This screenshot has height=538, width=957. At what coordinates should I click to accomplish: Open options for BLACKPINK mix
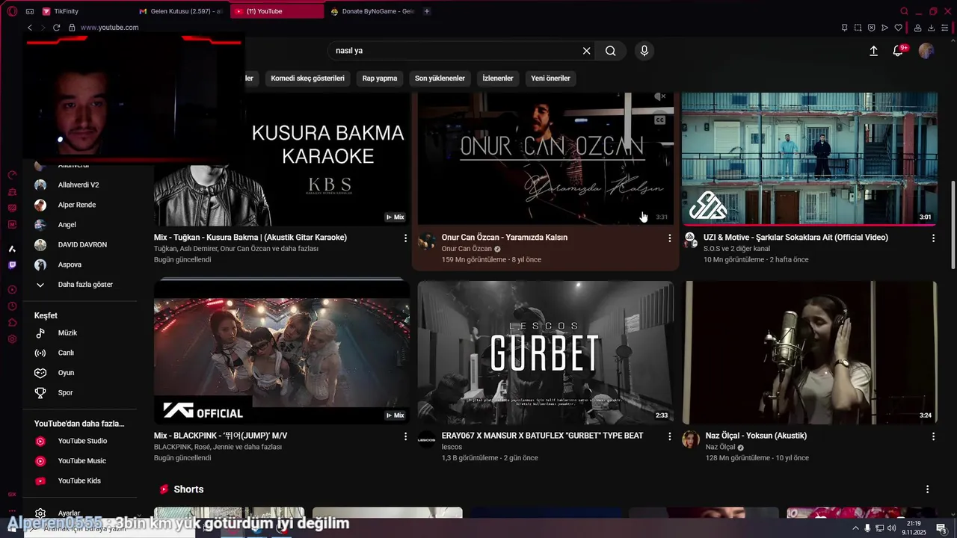(405, 436)
